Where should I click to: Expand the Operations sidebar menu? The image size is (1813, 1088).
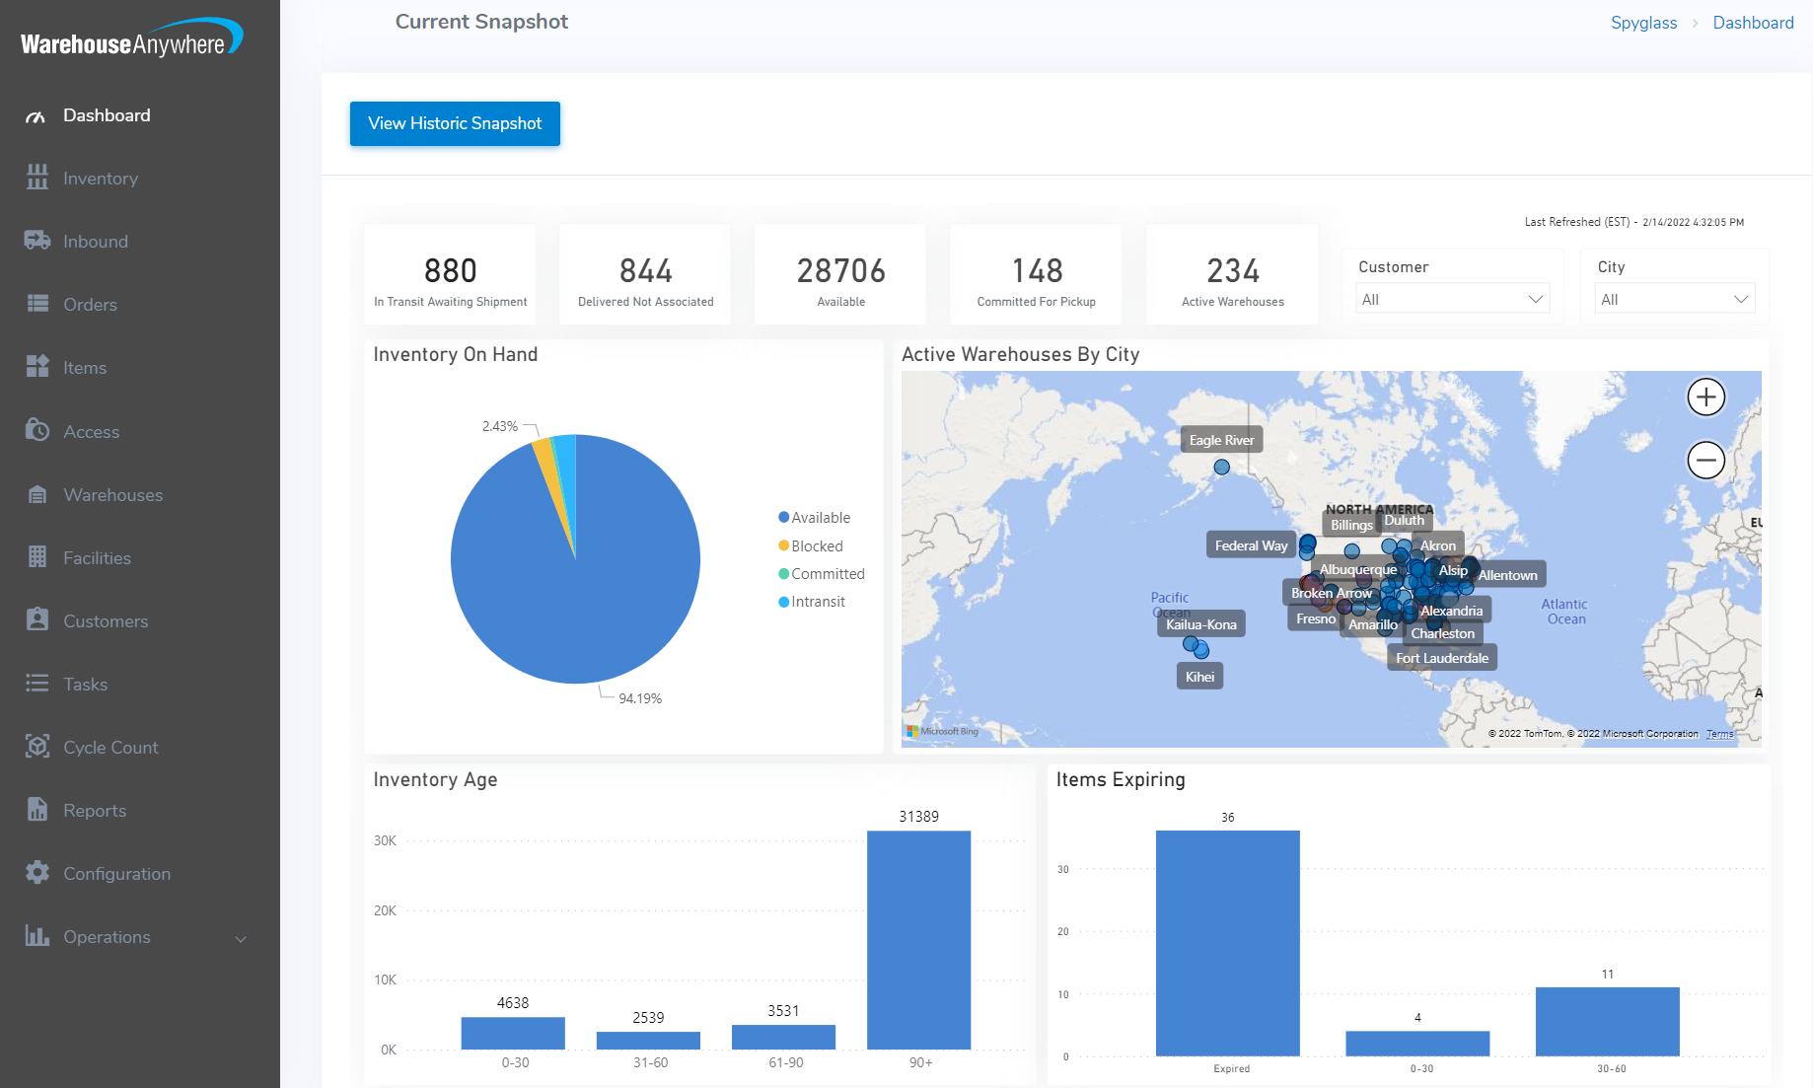pos(240,938)
